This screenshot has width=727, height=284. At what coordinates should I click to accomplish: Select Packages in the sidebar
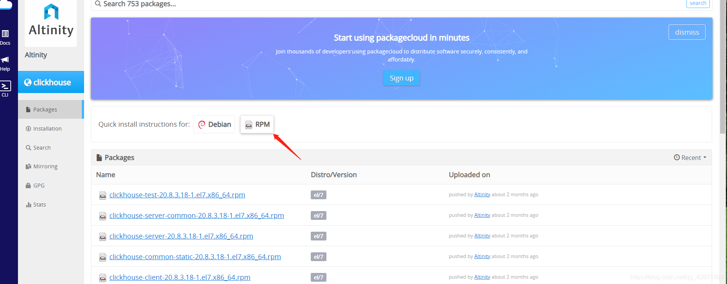[51, 110]
